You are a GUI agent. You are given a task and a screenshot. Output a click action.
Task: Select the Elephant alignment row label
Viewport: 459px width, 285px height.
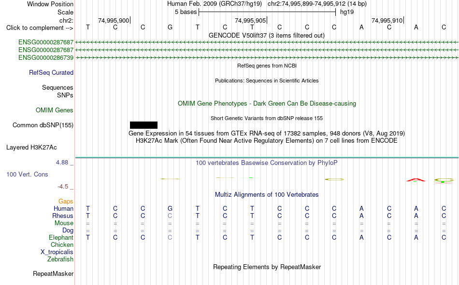point(61,237)
